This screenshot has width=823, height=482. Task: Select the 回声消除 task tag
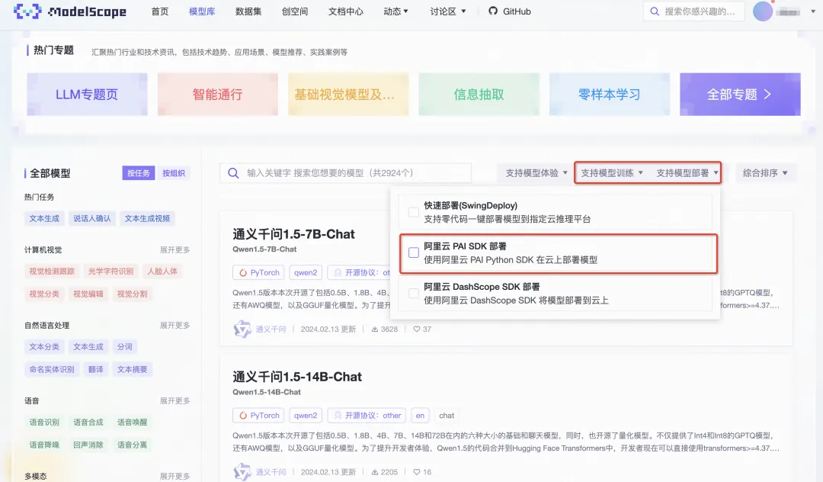[88, 445]
